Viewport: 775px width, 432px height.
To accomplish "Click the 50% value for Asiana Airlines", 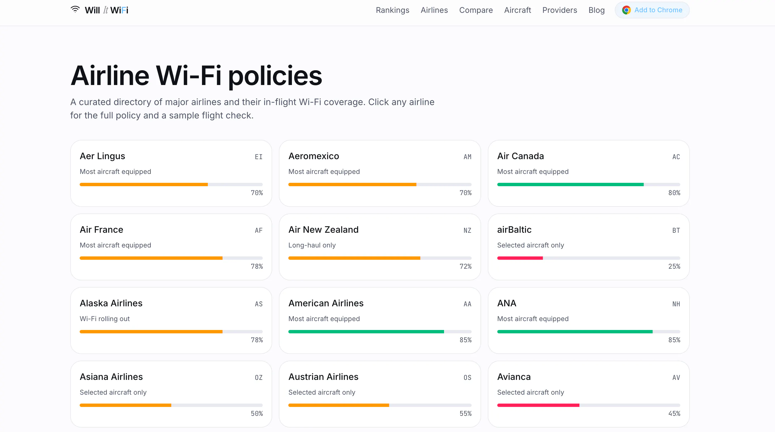I will pos(257,414).
